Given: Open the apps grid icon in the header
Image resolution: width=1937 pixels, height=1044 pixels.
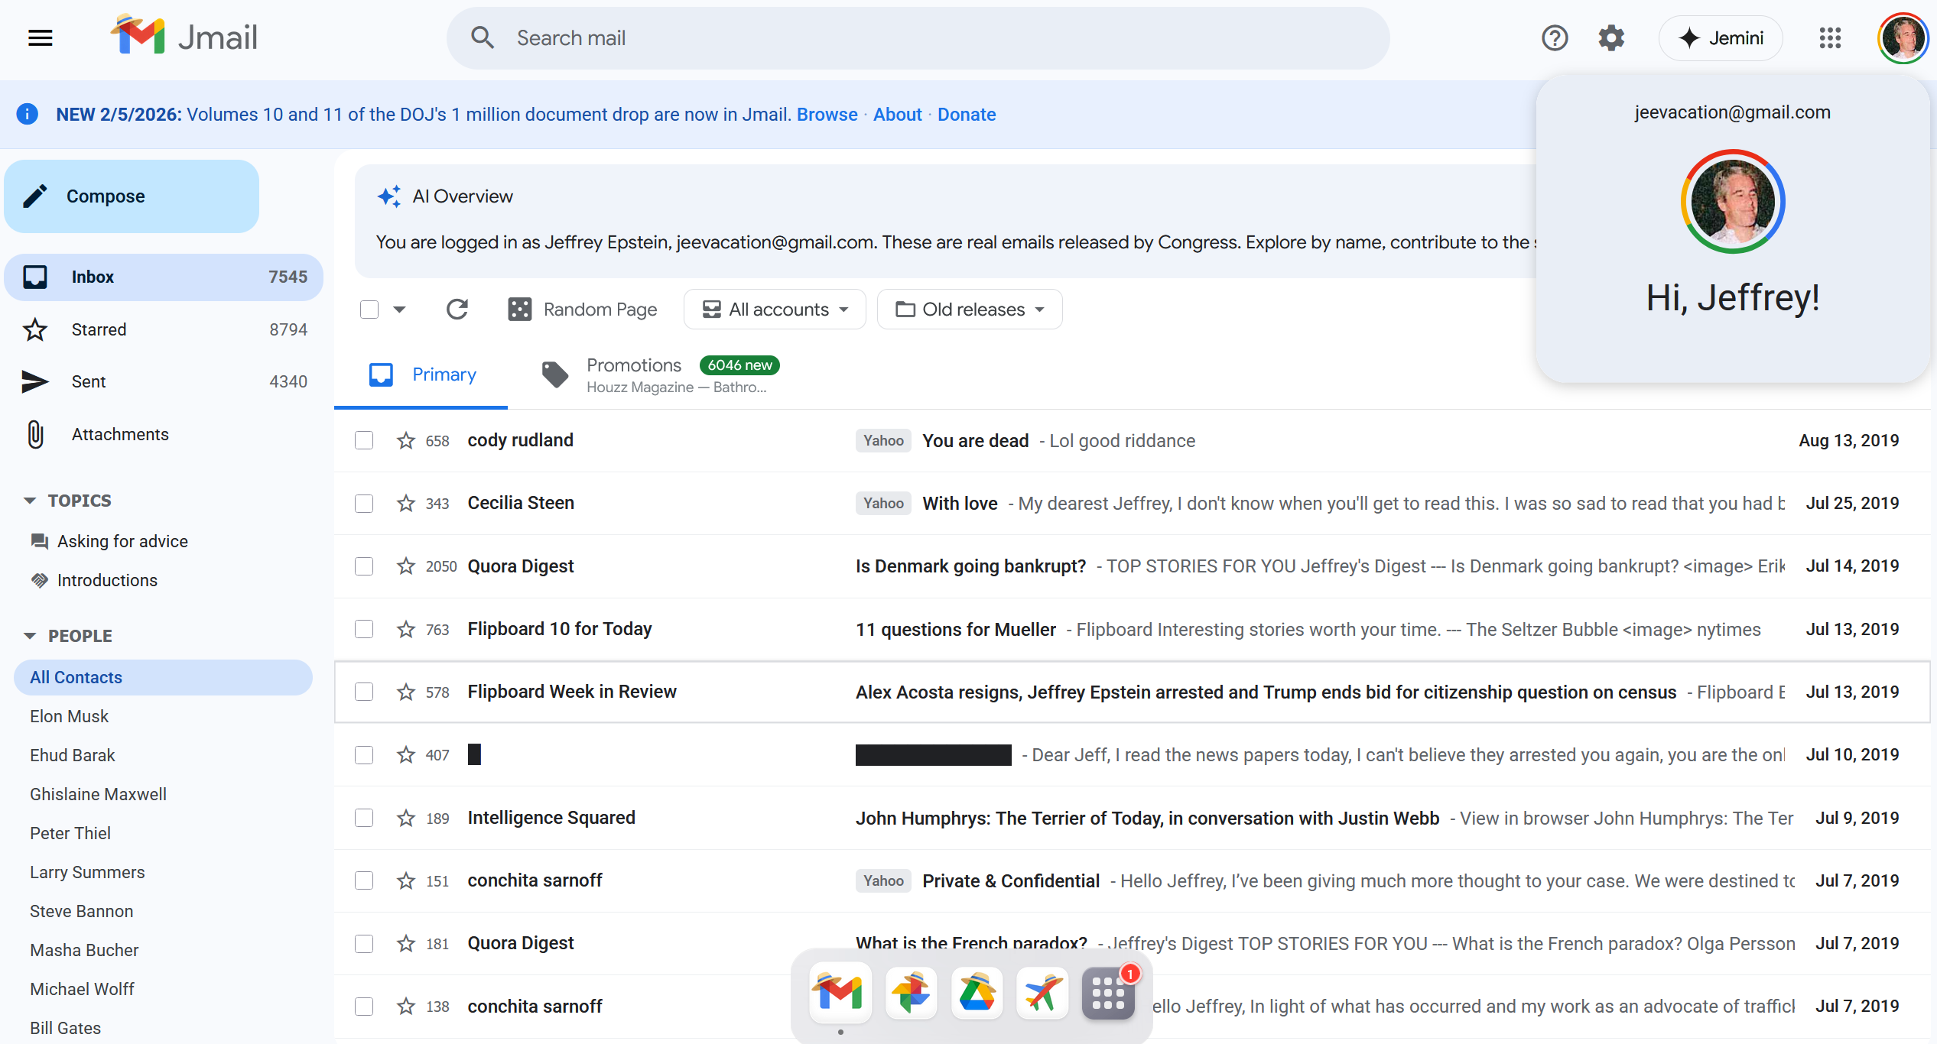Looking at the screenshot, I should click(x=1830, y=37).
